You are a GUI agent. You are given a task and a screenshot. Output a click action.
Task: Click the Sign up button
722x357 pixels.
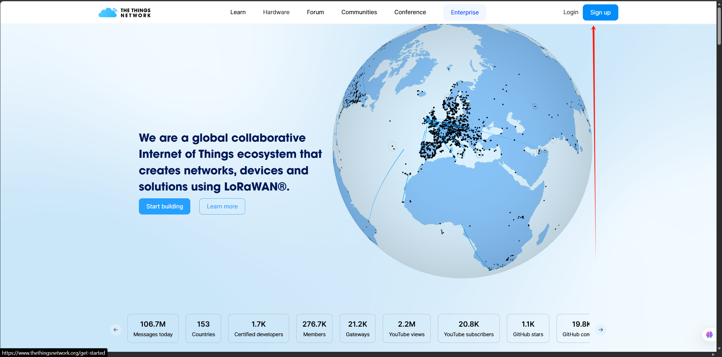(x=600, y=12)
